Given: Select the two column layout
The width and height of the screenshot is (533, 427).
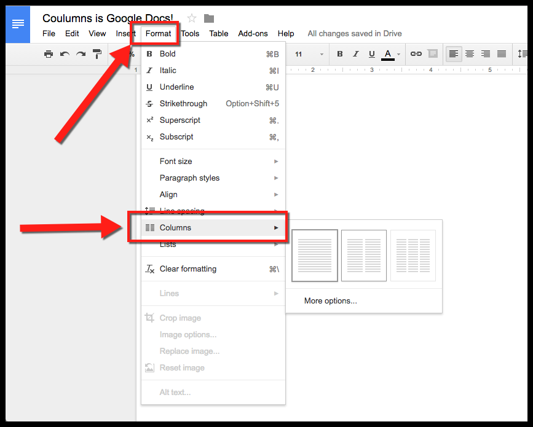Looking at the screenshot, I should 364,256.
